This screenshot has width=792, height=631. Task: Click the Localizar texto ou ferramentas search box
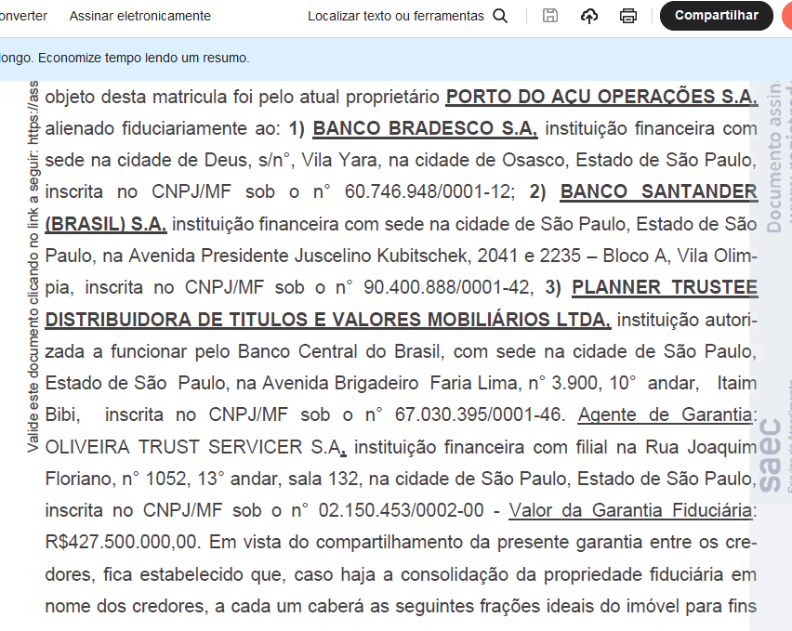coord(407,16)
